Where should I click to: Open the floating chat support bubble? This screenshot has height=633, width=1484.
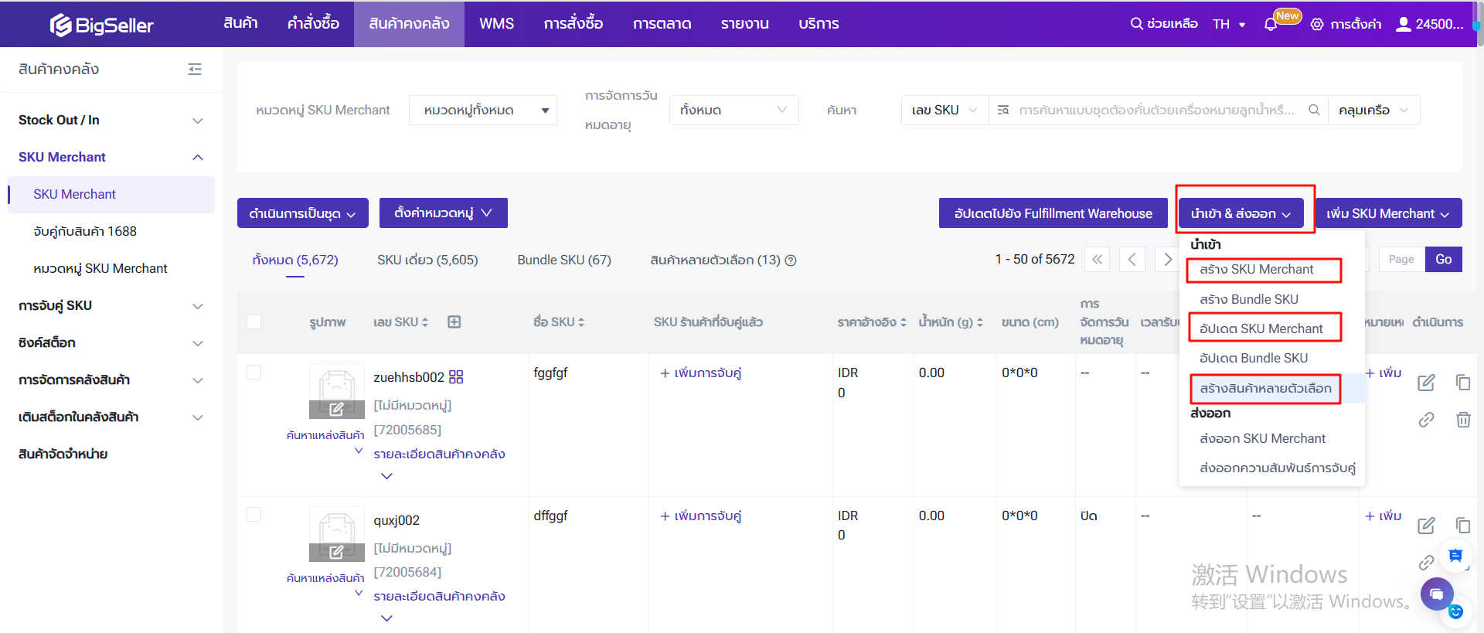pyautogui.click(x=1436, y=594)
